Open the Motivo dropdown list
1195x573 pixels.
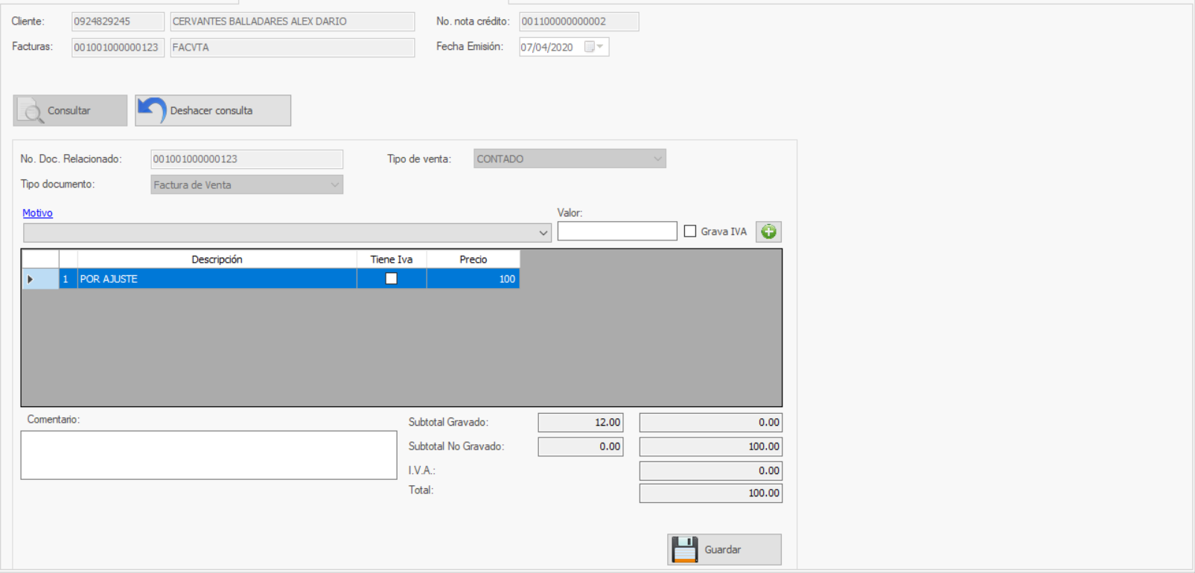pos(543,233)
